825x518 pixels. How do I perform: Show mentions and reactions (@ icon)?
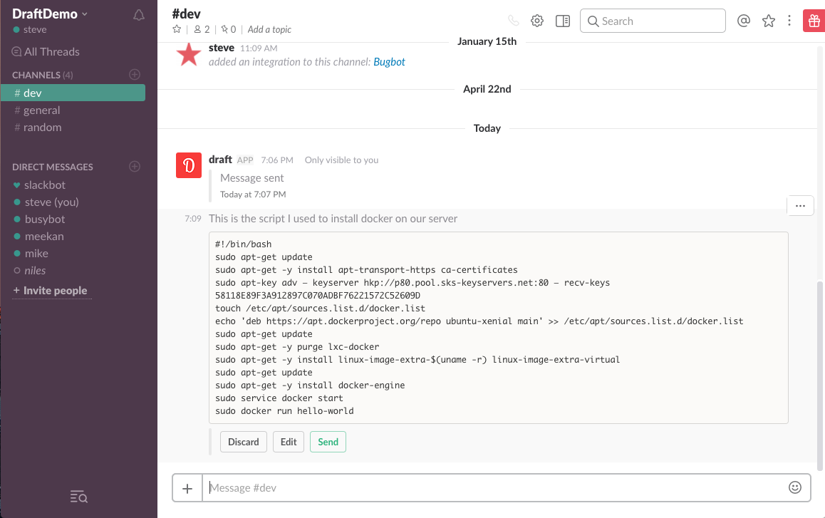point(744,21)
